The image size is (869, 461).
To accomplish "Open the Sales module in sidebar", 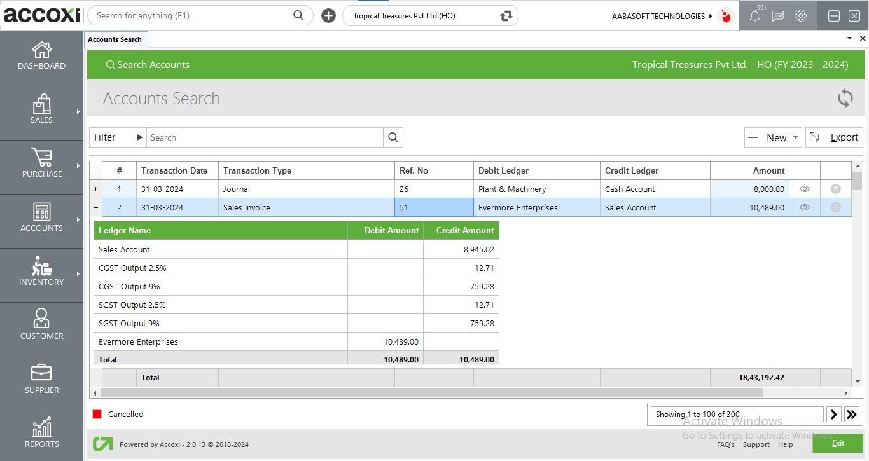I will coord(41,113).
